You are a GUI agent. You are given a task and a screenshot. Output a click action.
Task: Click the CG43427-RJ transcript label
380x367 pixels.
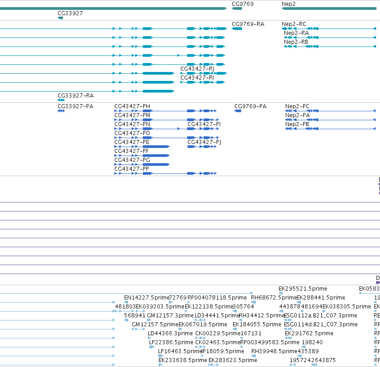(197, 69)
